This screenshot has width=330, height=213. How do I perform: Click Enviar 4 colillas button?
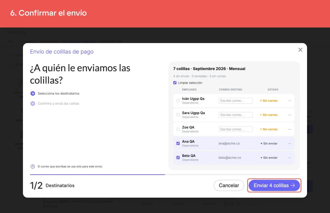click(274, 185)
